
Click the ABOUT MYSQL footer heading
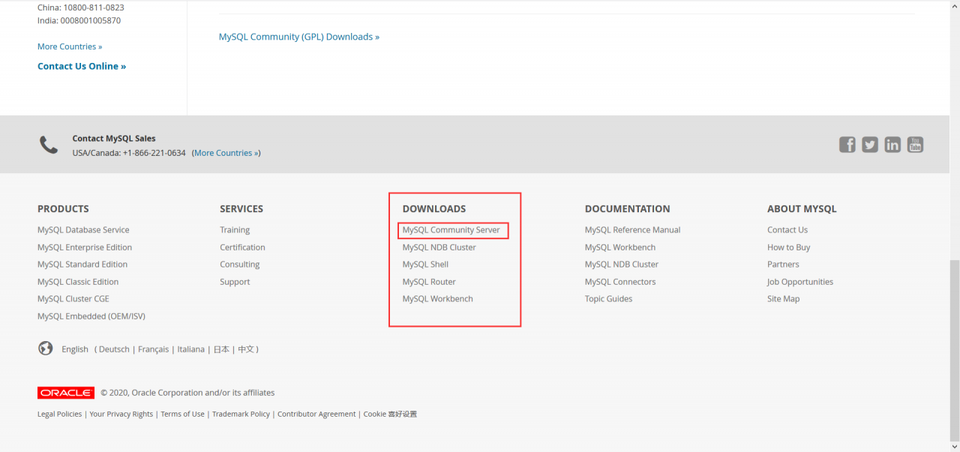click(802, 209)
